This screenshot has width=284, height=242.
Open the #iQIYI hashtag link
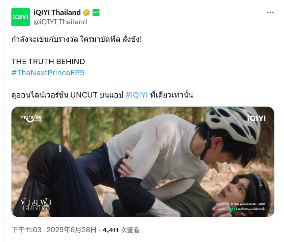[x=137, y=95]
